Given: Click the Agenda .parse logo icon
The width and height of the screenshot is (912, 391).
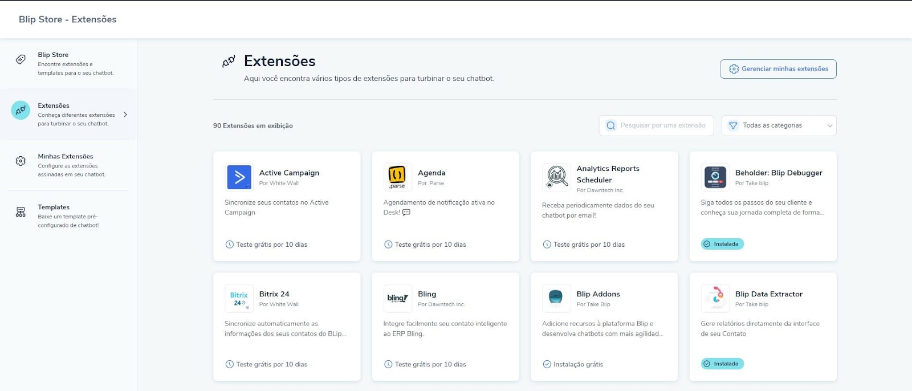Looking at the screenshot, I should click(x=397, y=177).
